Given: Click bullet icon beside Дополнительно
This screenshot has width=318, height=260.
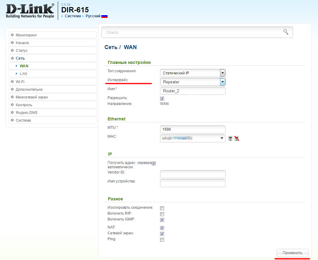Looking at the screenshot, I should tap(12, 89).
